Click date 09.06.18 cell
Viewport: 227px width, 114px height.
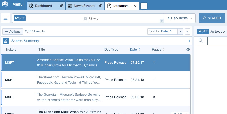137,97
